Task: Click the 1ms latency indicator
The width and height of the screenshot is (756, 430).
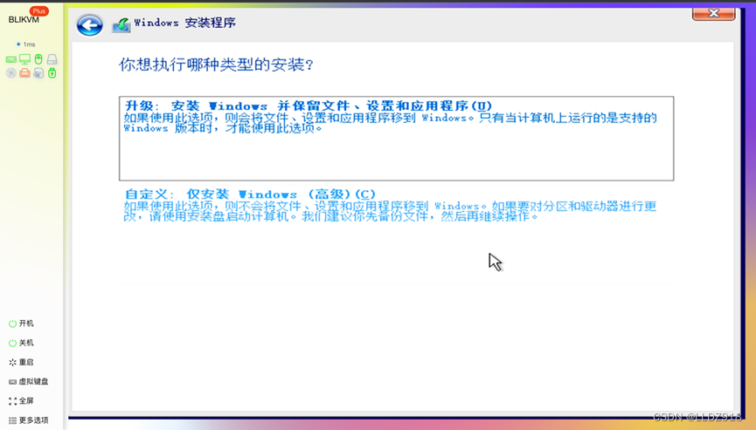Action: point(26,44)
